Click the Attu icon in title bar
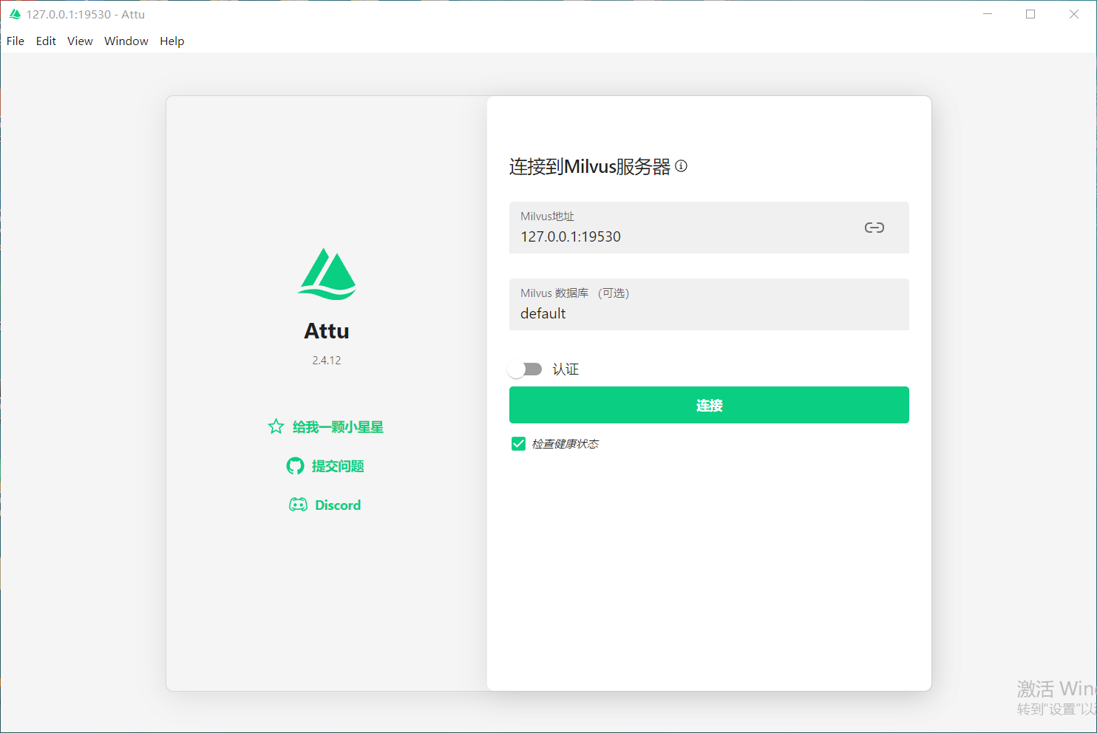The height and width of the screenshot is (733, 1097). pos(15,14)
